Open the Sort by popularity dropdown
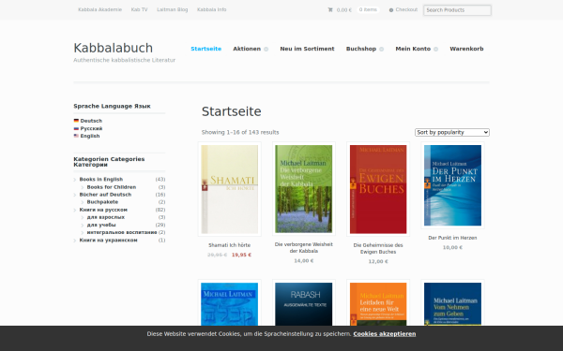 coord(452,132)
